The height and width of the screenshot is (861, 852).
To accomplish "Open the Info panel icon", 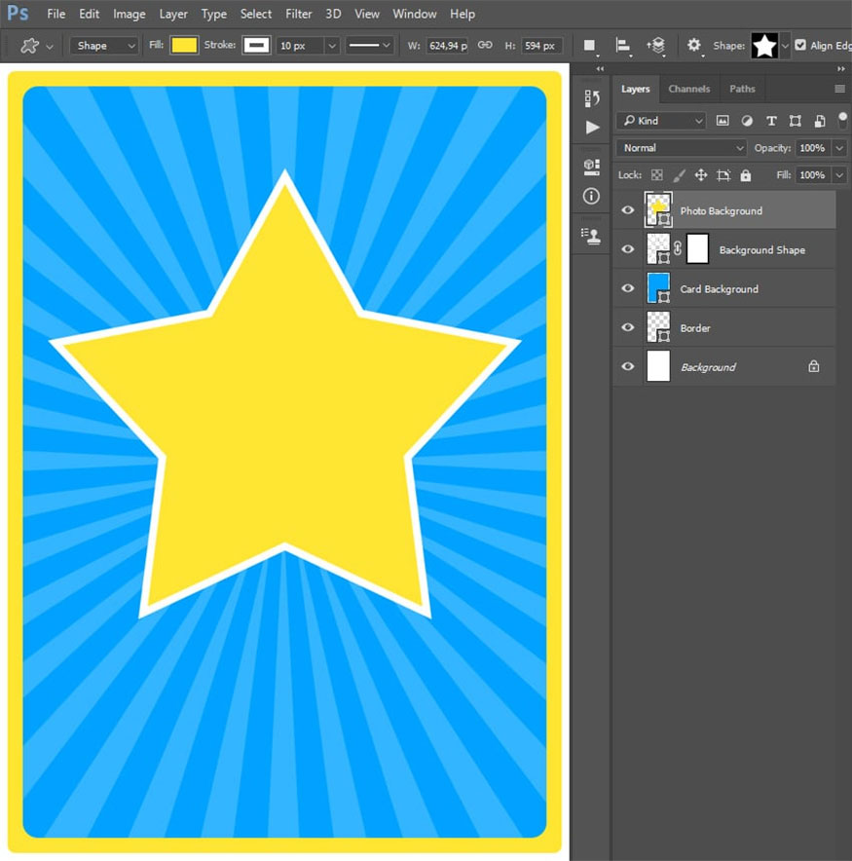I will pyautogui.click(x=591, y=196).
